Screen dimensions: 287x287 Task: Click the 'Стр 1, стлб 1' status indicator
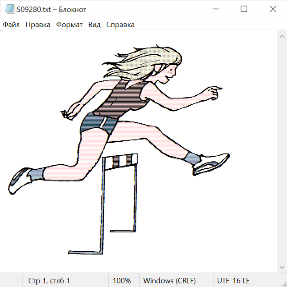coord(49,281)
